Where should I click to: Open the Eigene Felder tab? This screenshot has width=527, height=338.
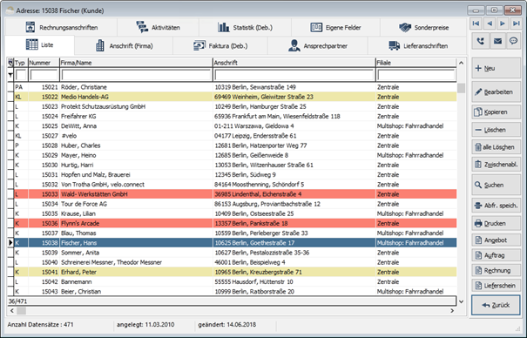(335, 27)
